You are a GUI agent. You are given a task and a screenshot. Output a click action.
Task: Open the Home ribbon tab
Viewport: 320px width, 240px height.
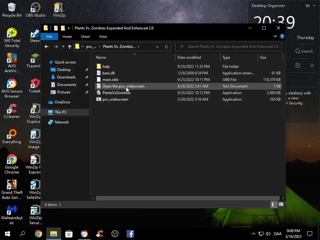[67, 36]
